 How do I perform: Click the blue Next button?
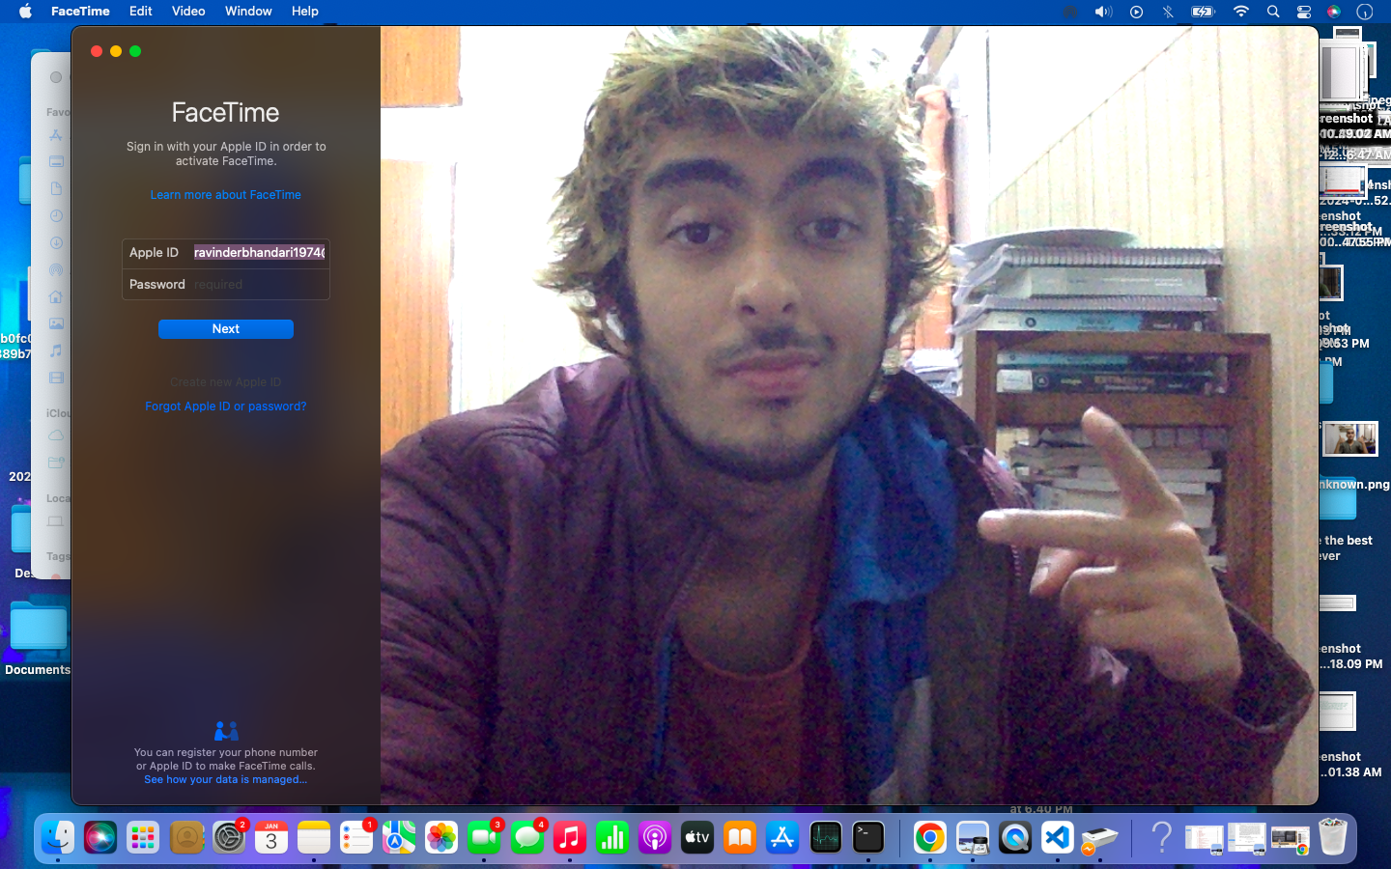[226, 329]
